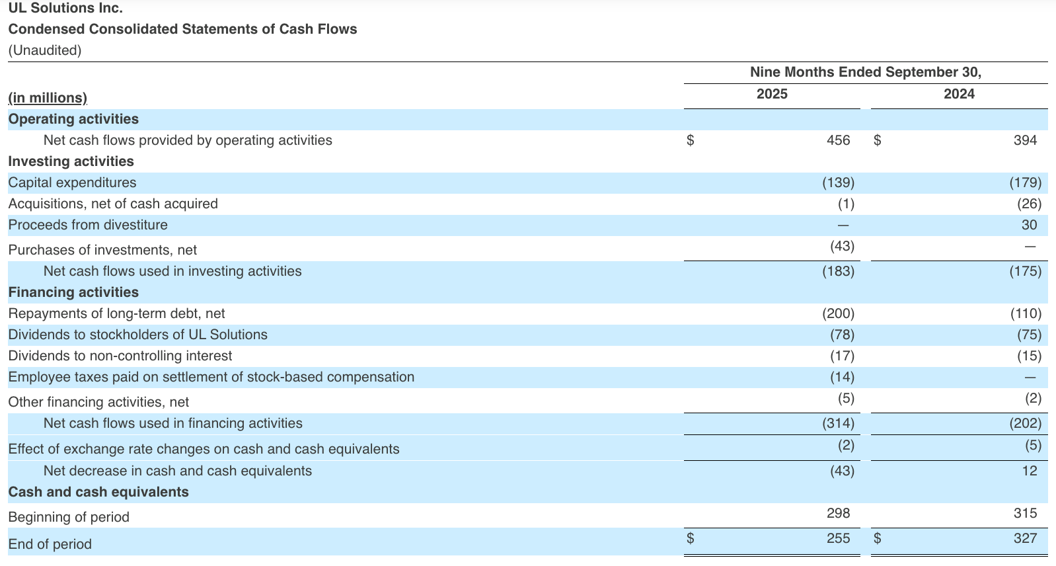Click the (183) investing total value
The width and height of the screenshot is (1056, 566).
pos(839,271)
